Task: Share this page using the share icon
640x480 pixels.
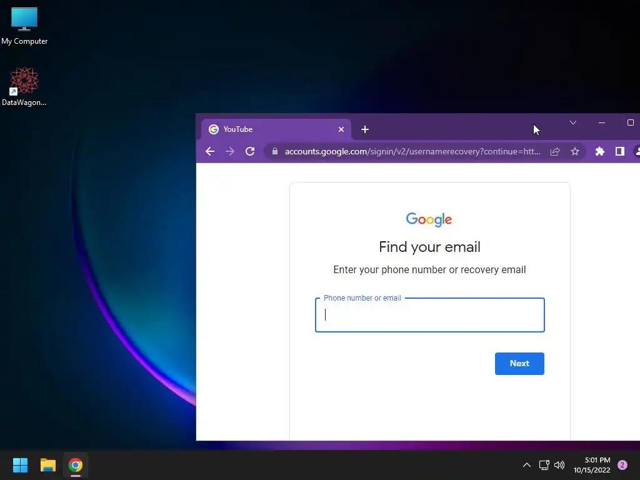Action: [555, 151]
